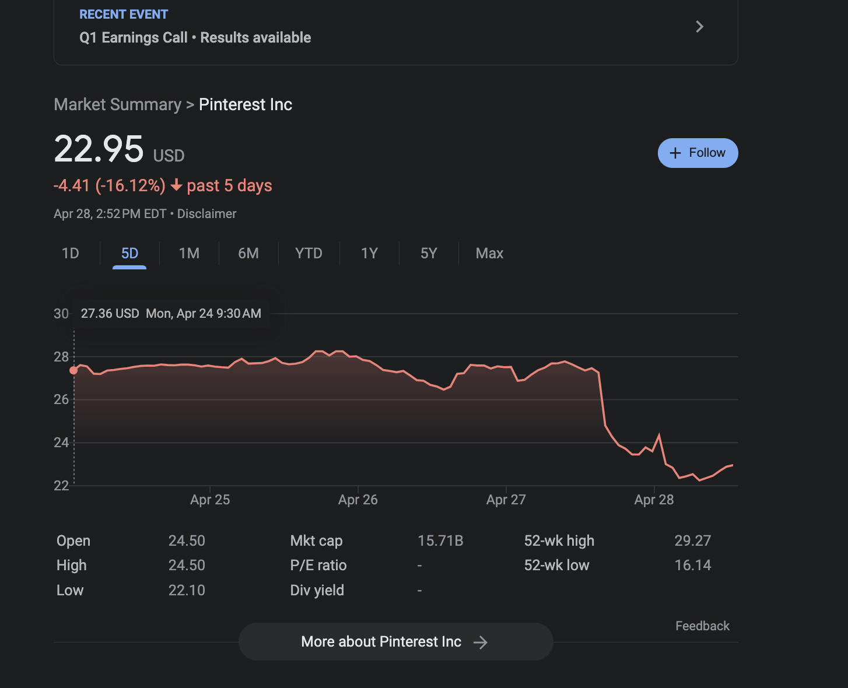The height and width of the screenshot is (688, 848).
Task: Click the Apr 27 date on chart axis
Action: coord(506,500)
